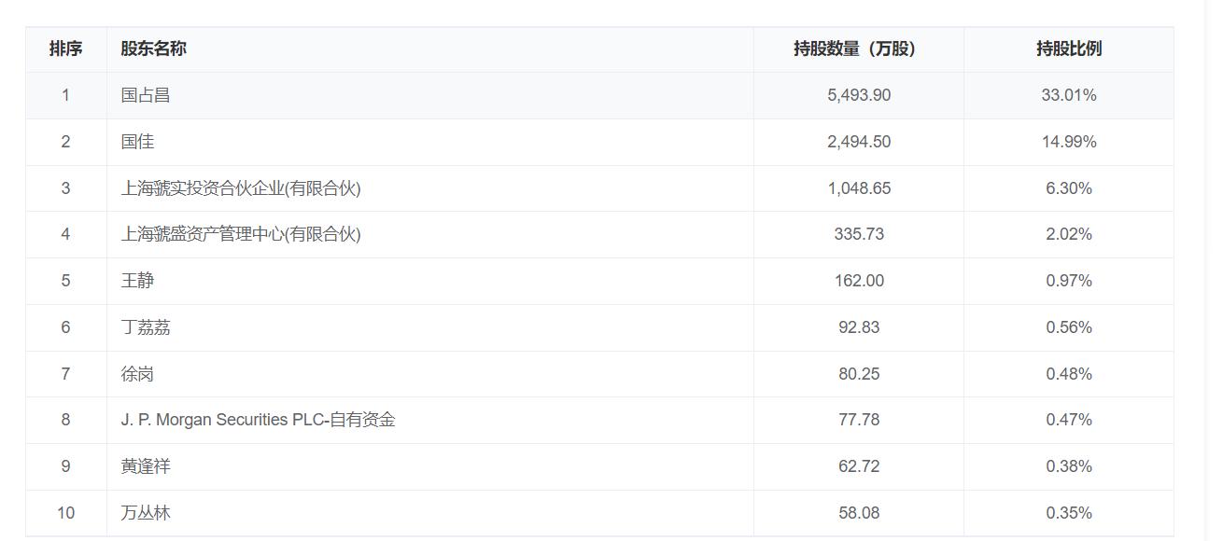Click the 排序 column header
The width and height of the screenshot is (1223, 541).
tap(65, 49)
